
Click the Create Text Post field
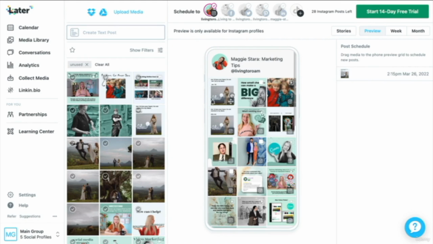(x=116, y=33)
